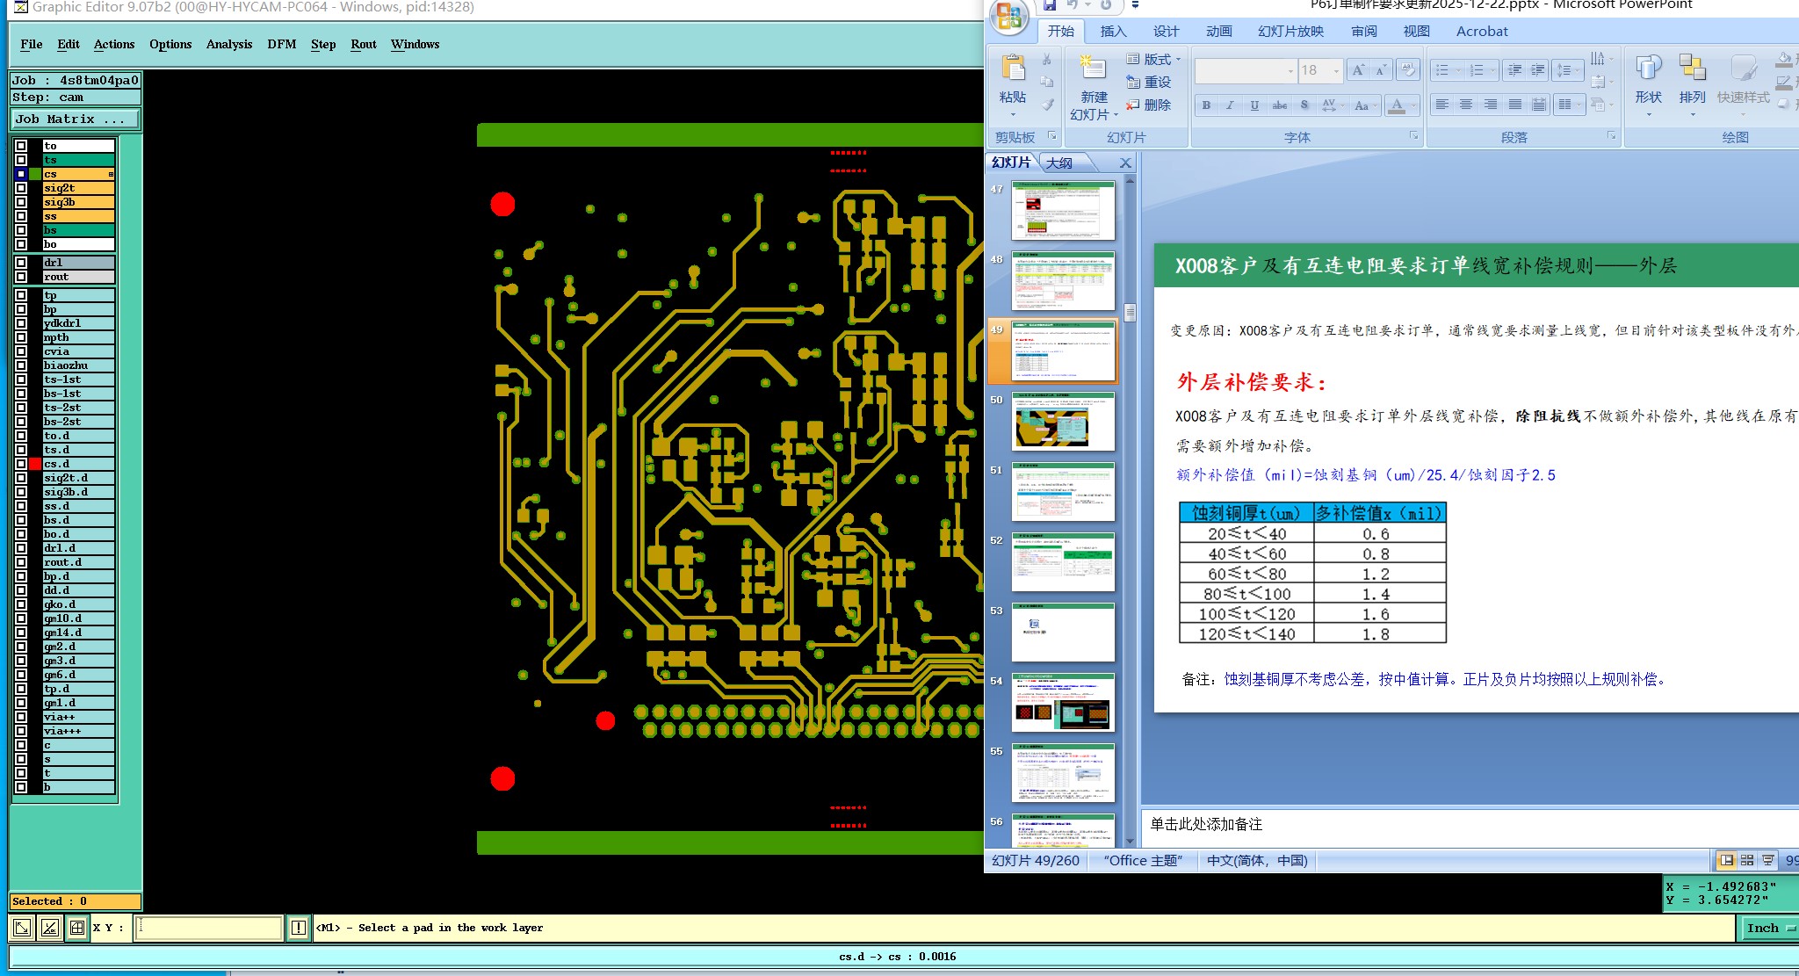Click the red color swatch of the cs.d layer
1799x976 pixels.
[x=35, y=464]
